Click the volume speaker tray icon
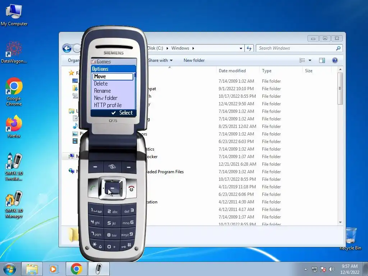 331,269
